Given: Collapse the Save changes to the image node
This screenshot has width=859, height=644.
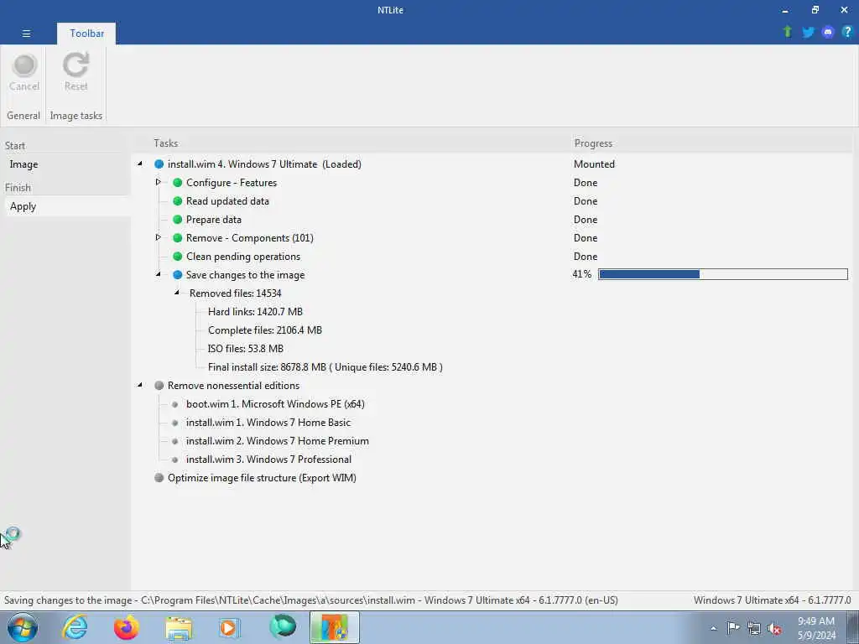Looking at the screenshot, I should [x=159, y=274].
